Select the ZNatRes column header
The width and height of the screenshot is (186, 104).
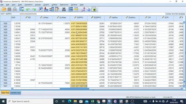click(x=130, y=17)
